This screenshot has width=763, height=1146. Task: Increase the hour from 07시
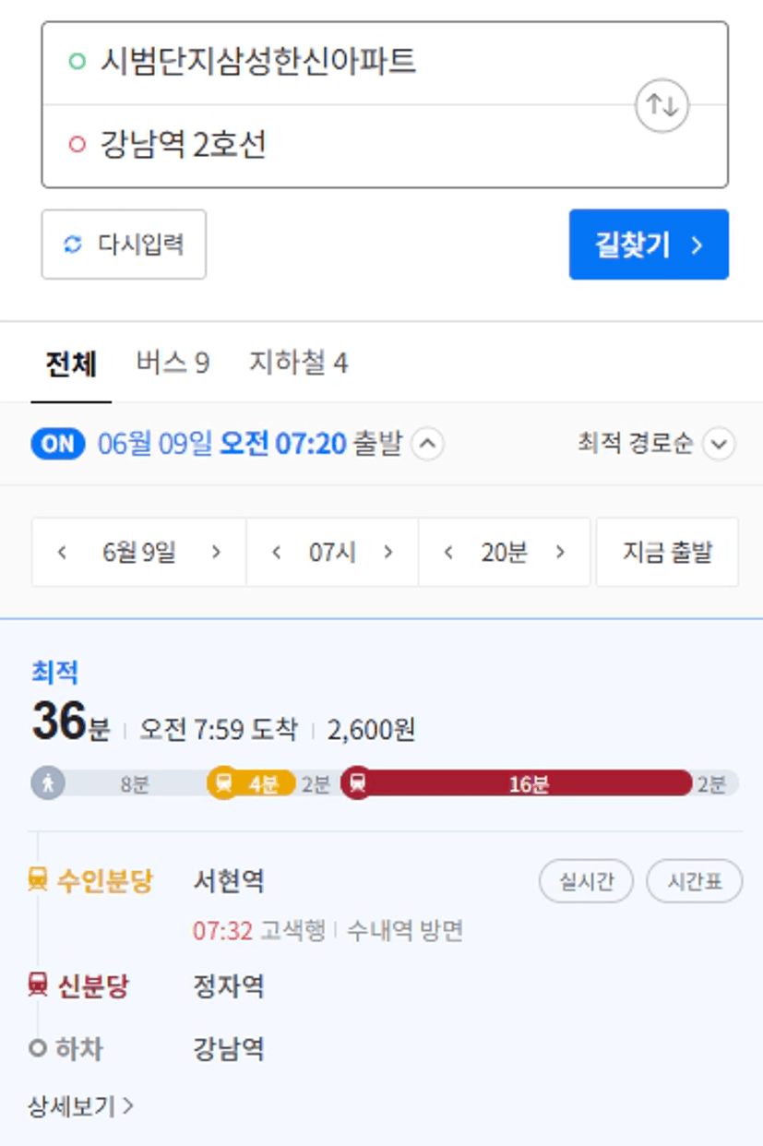tap(388, 552)
